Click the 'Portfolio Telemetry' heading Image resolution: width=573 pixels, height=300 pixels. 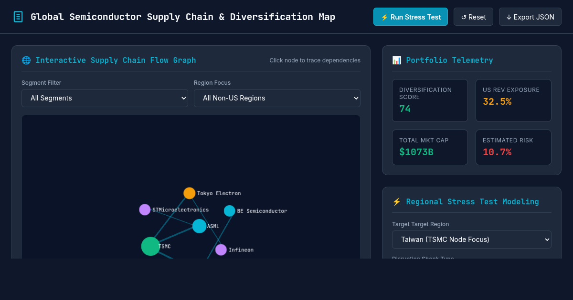point(450,60)
